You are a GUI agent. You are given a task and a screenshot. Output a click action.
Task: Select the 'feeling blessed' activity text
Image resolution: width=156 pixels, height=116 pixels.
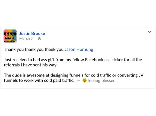[101, 80]
